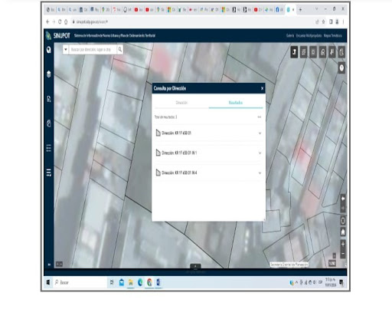
Task: Select the fifth map toolbar tool
Action: pyautogui.click(x=332, y=52)
